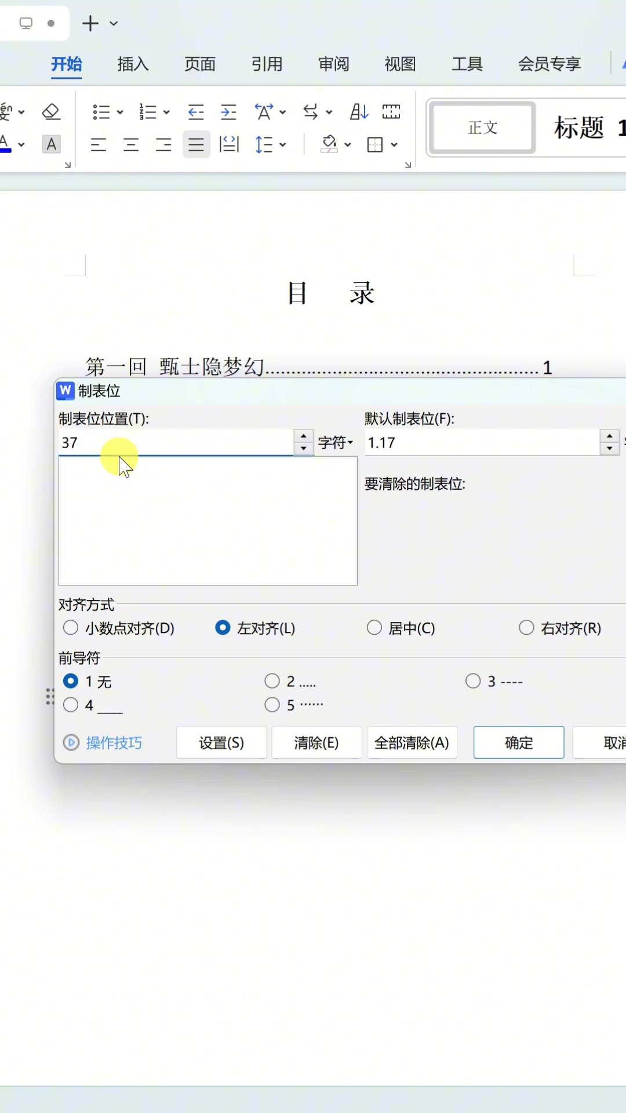
Task: Apply the 正文 style
Action: [483, 128]
